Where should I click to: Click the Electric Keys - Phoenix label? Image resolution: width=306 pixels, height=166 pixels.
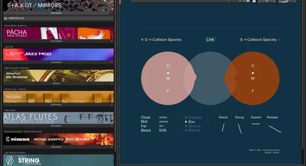pos(15,89)
